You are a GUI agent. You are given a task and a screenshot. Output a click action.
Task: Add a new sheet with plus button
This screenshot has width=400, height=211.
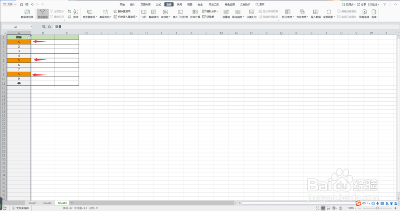[x=72, y=203]
